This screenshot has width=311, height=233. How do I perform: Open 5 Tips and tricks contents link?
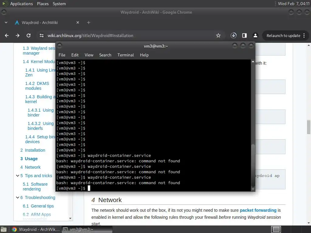tap(36, 176)
